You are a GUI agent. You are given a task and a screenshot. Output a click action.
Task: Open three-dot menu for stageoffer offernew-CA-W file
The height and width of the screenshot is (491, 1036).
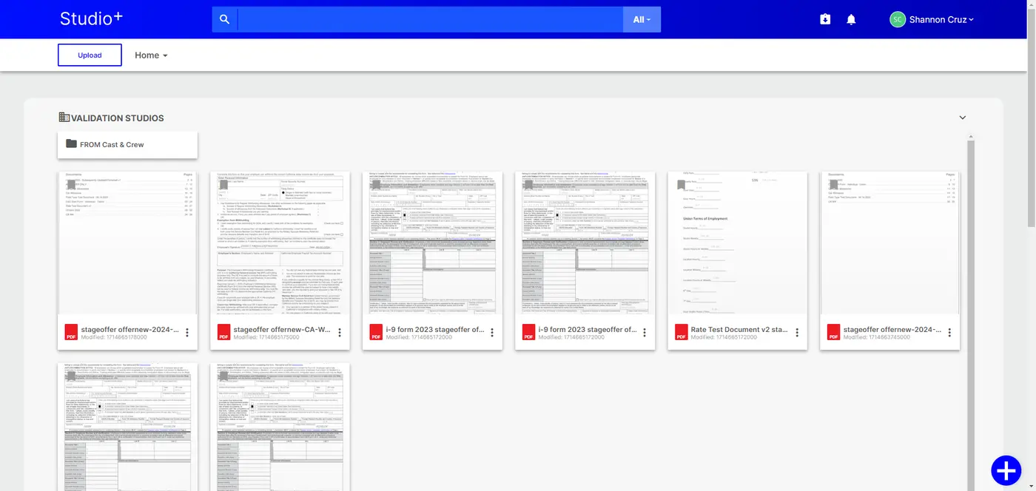tap(340, 333)
